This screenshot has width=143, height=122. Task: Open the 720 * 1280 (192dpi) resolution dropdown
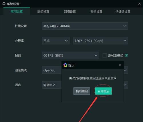point(100,41)
